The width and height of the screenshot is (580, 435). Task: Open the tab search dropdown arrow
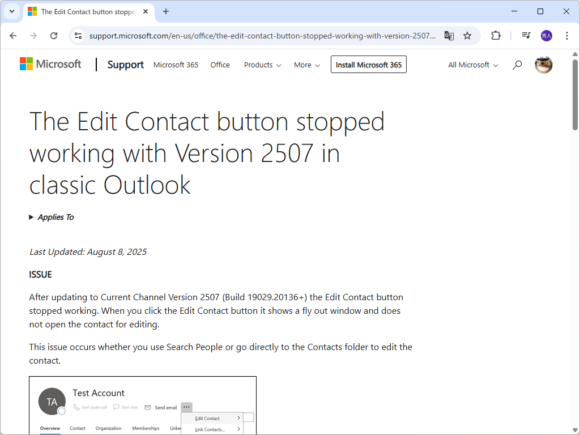tap(11, 11)
